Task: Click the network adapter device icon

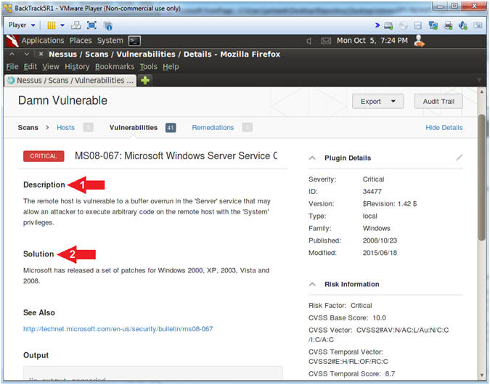Action: [433, 25]
